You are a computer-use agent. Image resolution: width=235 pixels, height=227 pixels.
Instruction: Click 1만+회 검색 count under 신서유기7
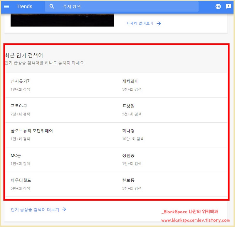point(20,89)
